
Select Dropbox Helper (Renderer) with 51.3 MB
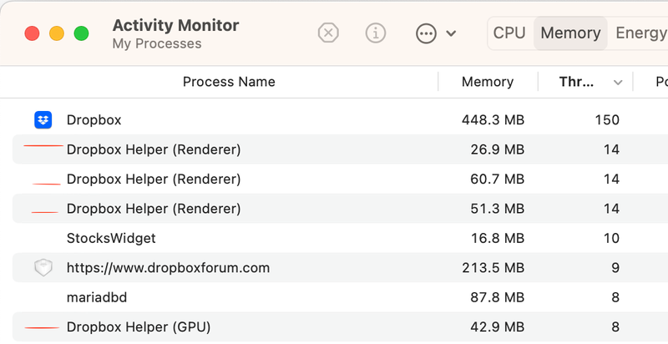(154, 209)
